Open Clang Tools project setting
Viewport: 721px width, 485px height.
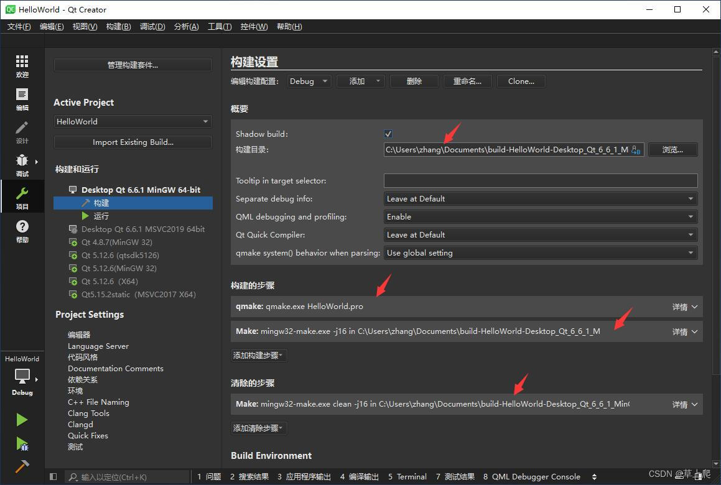click(88, 413)
